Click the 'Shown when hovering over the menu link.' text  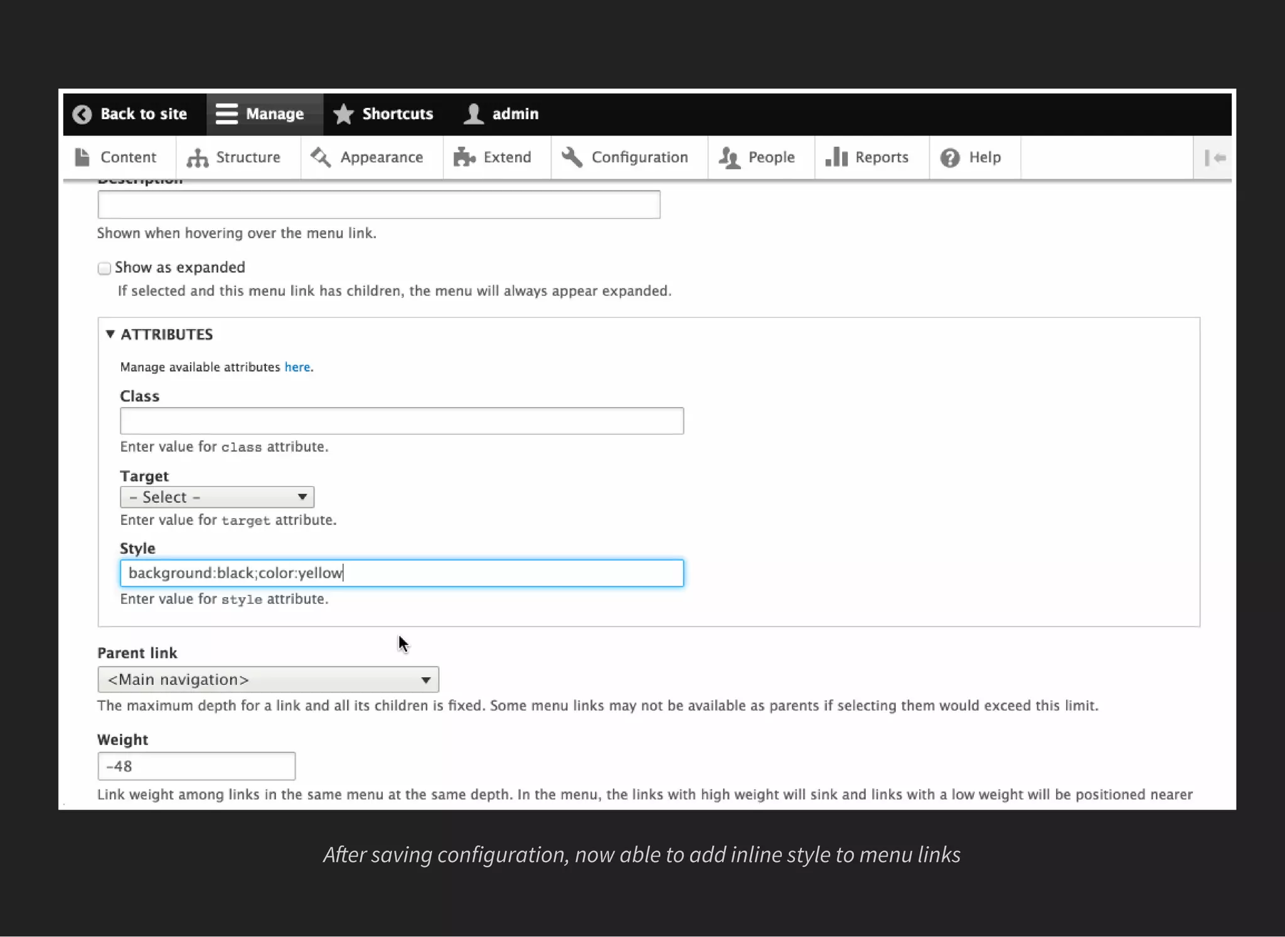pyautogui.click(x=237, y=233)
